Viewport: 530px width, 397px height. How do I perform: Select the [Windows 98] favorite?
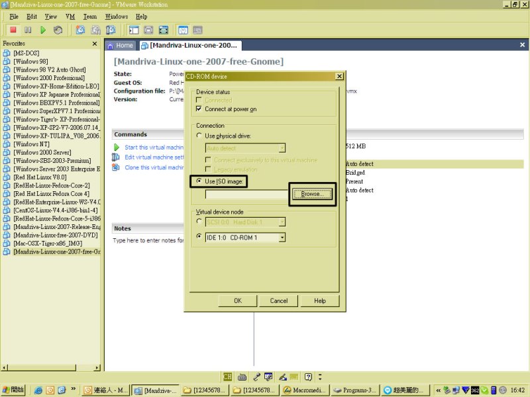tap(30, 62)
